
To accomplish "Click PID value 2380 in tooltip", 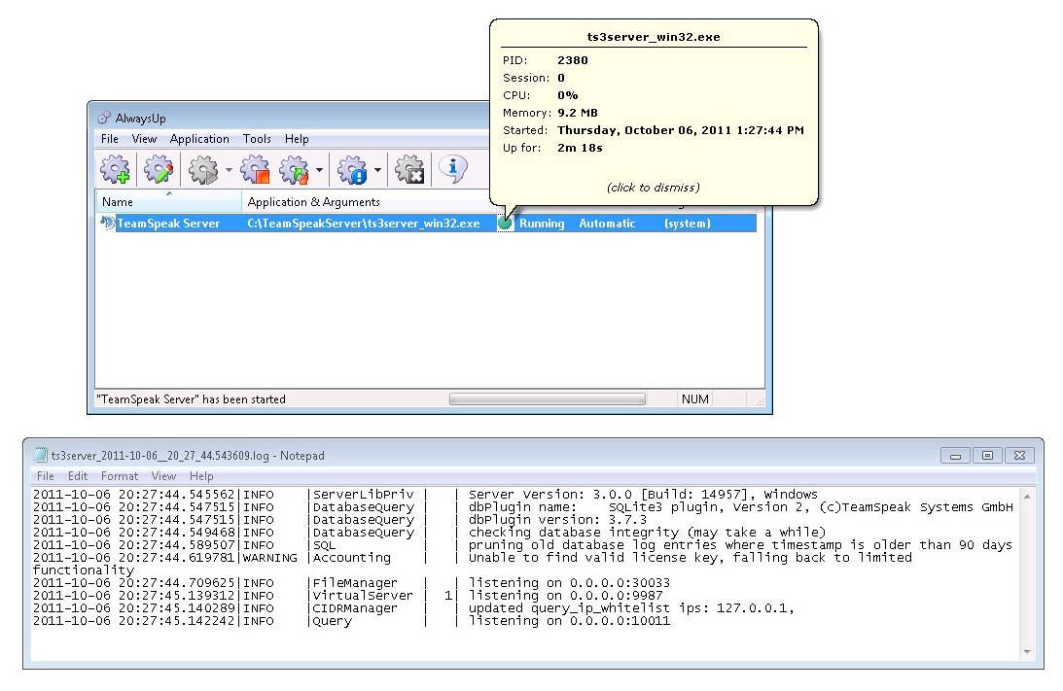I will (x=573, y=60).
